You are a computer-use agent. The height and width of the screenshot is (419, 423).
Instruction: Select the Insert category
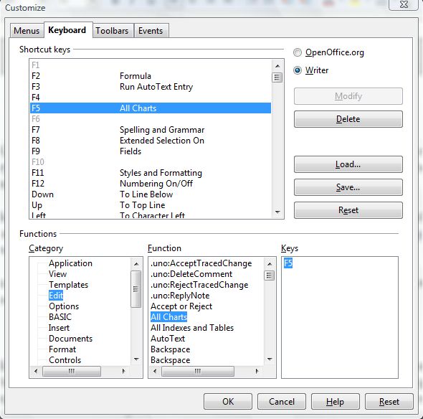click(x=59, y=328)
